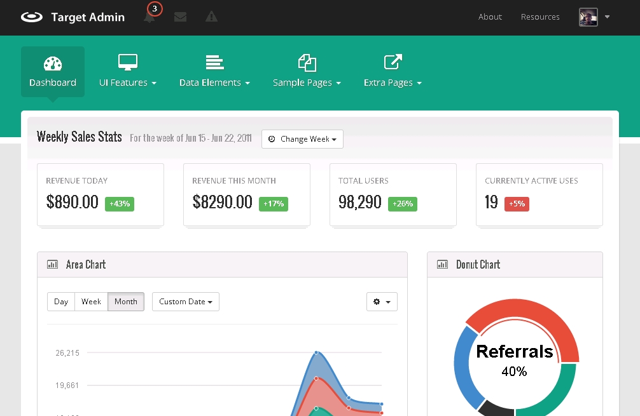Screen dimensions: 640x416
Task: Open the gear settings dropdown in Area Chart
Action: pyautogui.click(x=382, y=302)
